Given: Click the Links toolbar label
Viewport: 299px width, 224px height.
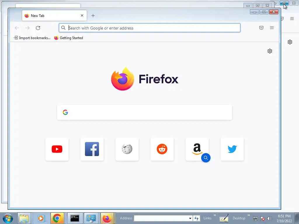Looking at the screenshot, I should [207, 218].
